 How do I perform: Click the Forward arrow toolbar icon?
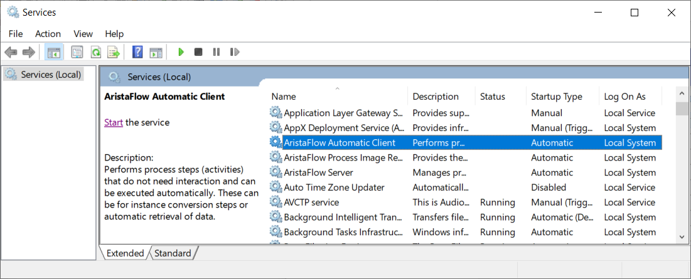pos(29,53)
